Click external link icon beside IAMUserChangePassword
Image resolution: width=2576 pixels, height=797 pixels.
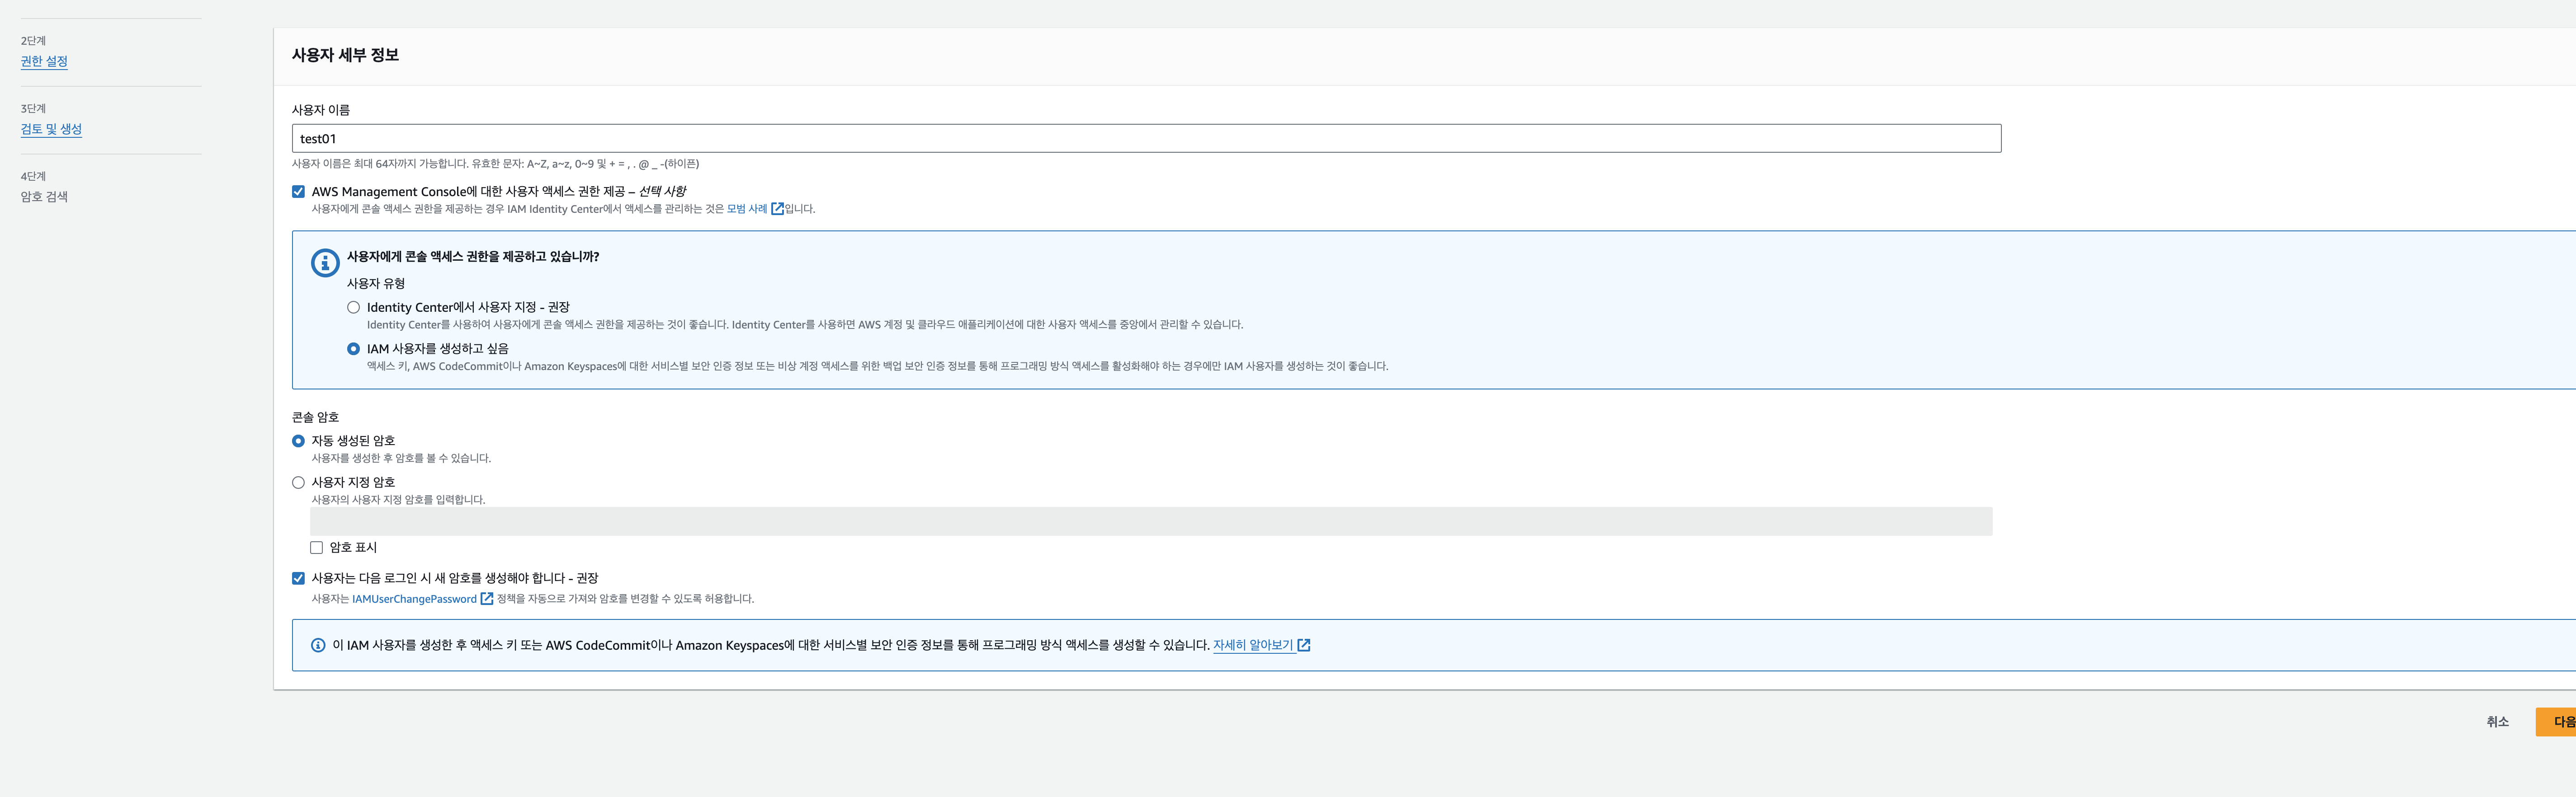487,599
